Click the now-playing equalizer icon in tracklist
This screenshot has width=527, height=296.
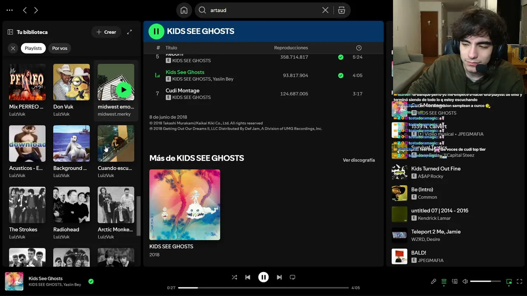(x=157, y=75)
